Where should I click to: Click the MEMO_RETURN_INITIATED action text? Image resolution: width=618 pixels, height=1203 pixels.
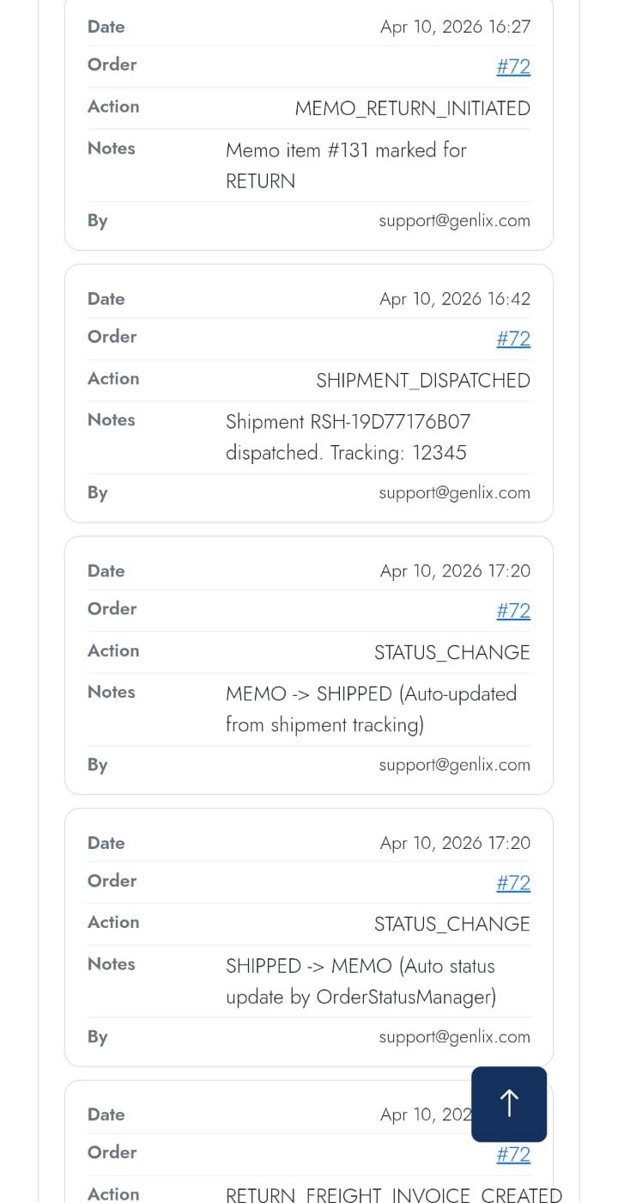pos(412,108)
